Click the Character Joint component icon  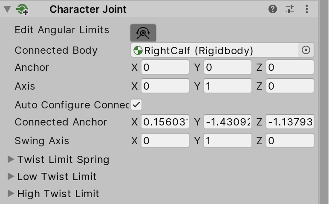(x=22, y=9)
